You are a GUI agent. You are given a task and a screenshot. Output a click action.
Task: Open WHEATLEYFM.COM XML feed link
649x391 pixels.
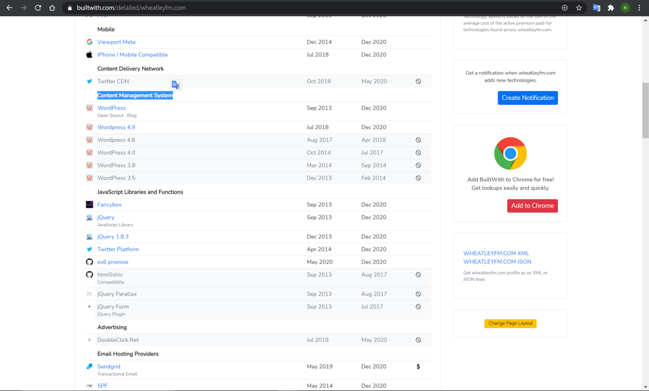coord(496,253)
